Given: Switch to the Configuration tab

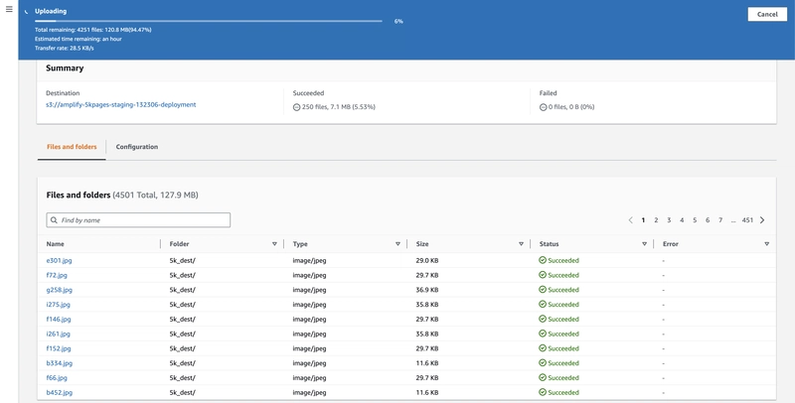Looking at the screenshot, I should [x=137, y=147].
